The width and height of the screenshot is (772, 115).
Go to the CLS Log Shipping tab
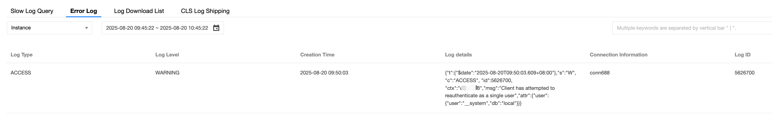205,11
